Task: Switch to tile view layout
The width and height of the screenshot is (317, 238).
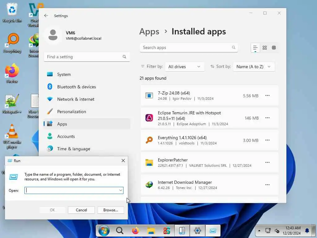Action: (x=274, y=48)
